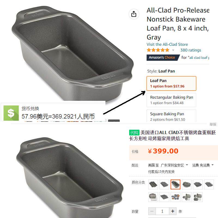Click the quantity input field
Viewport: 218px width, 218px height.
point(162,211)
